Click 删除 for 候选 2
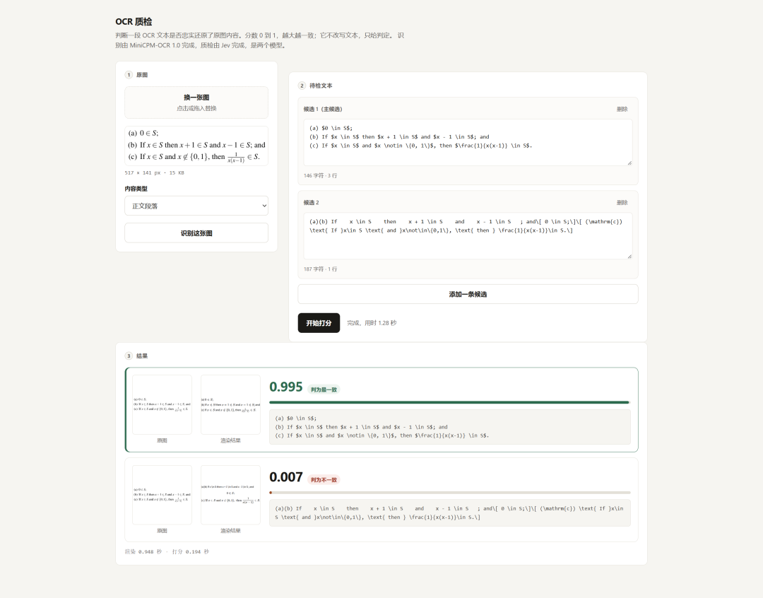The image size is (763, 598). tap(622, 203)
